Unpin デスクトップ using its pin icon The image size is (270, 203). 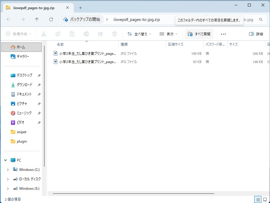pos(39,75)
